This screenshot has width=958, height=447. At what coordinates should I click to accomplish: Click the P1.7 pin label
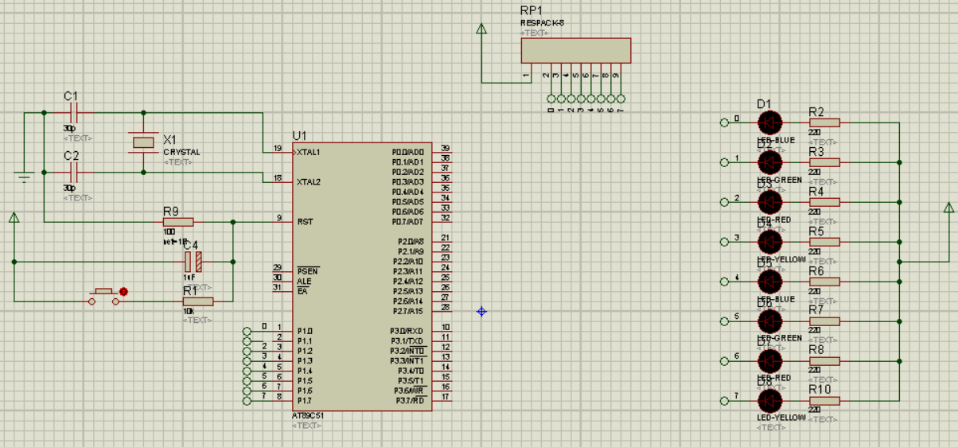305,401
